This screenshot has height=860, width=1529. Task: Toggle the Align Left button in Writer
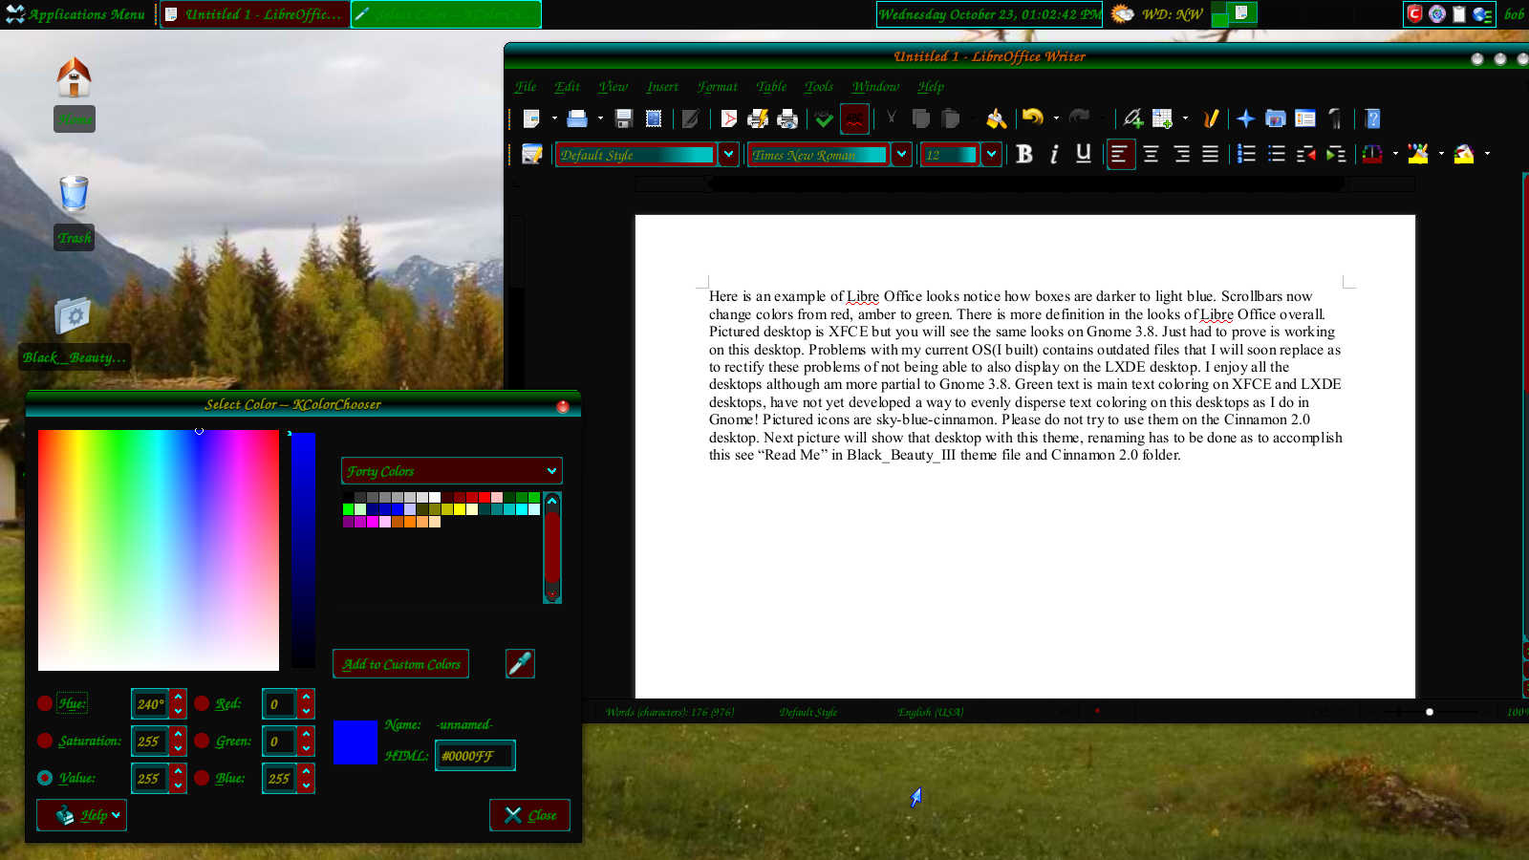[x=1120, y=154]
